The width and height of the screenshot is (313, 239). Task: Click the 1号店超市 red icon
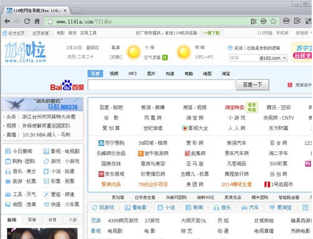(267, 184)
